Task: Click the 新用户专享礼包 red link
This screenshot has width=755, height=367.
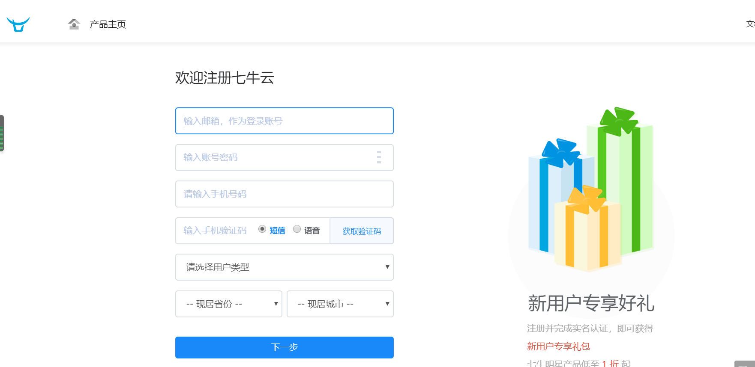Action: 558,346
